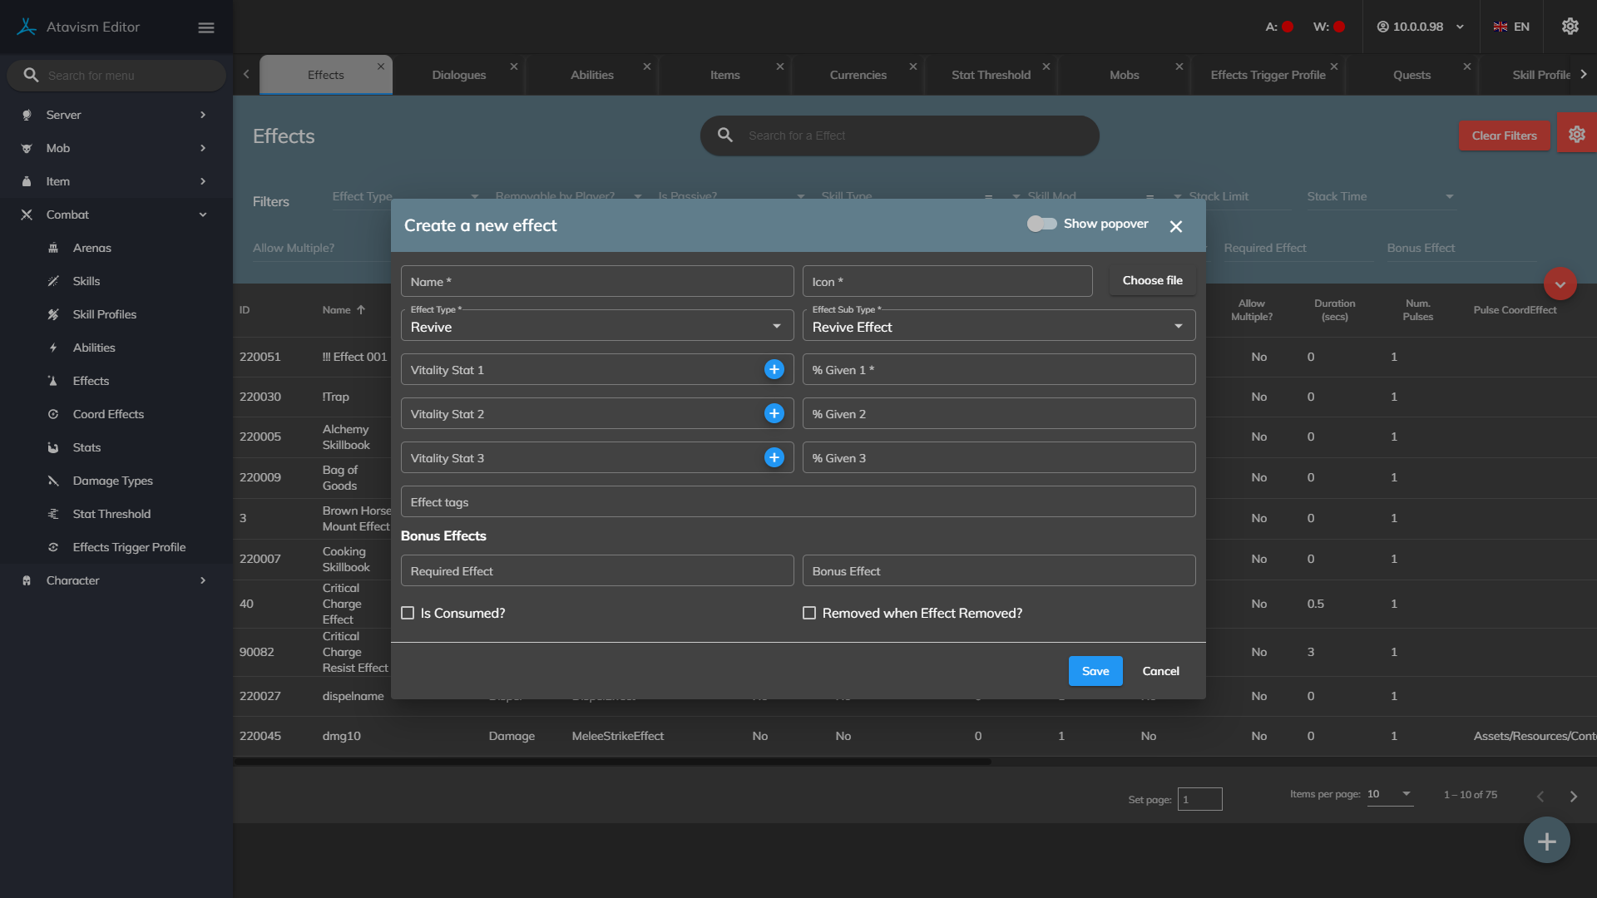
Task: Click the plus icon beside Vitality Stat 1
Action: pos(774,369)
